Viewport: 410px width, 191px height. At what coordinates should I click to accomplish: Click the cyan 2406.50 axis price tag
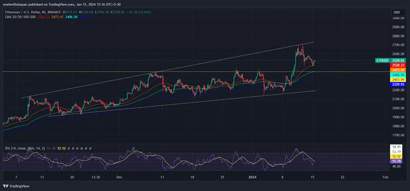point(398,75)
